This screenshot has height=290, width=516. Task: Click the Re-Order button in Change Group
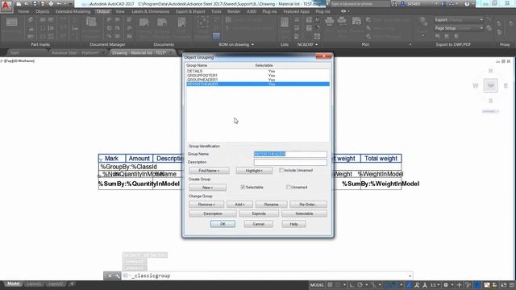coord(308,205)
